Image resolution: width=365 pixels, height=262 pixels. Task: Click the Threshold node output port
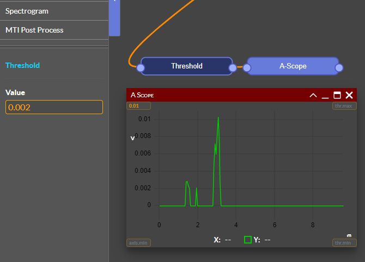pos(233,67)
